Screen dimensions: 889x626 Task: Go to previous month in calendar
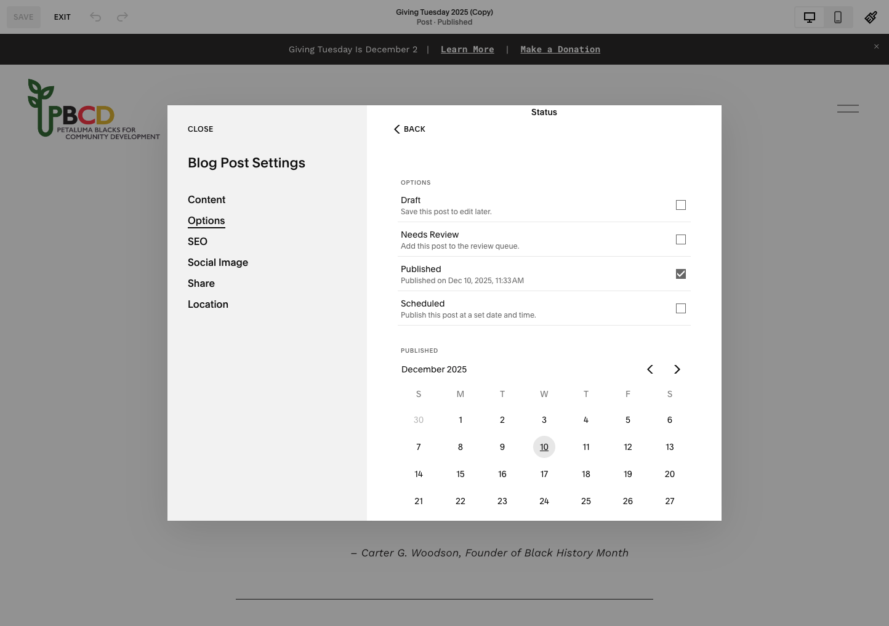coord(650,369)
